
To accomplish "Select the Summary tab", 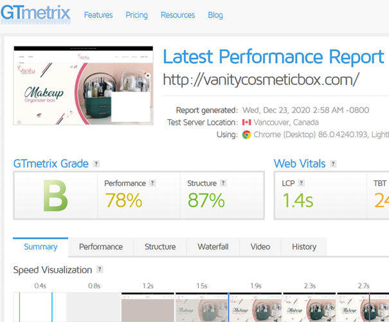I will 41,247.
